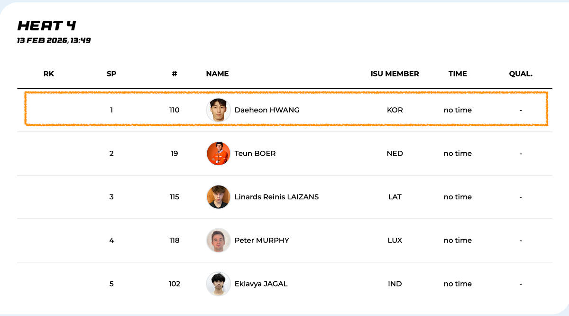This screenshot has width=569, height=316.
Task: Click Peter MURPHY's avatar photo
Action: coord(219,240)
